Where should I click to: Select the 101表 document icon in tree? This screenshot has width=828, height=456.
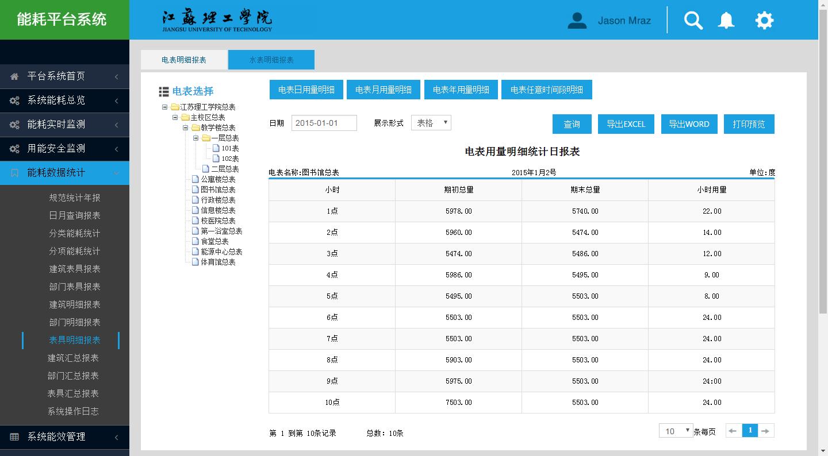(x=216, y=148)
